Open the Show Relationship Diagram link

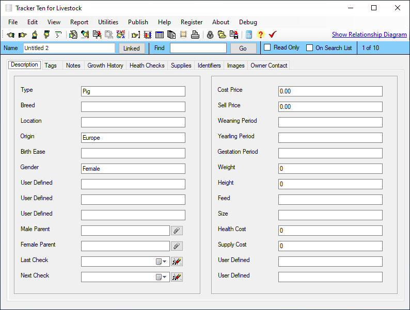click(x=369, y=35)
